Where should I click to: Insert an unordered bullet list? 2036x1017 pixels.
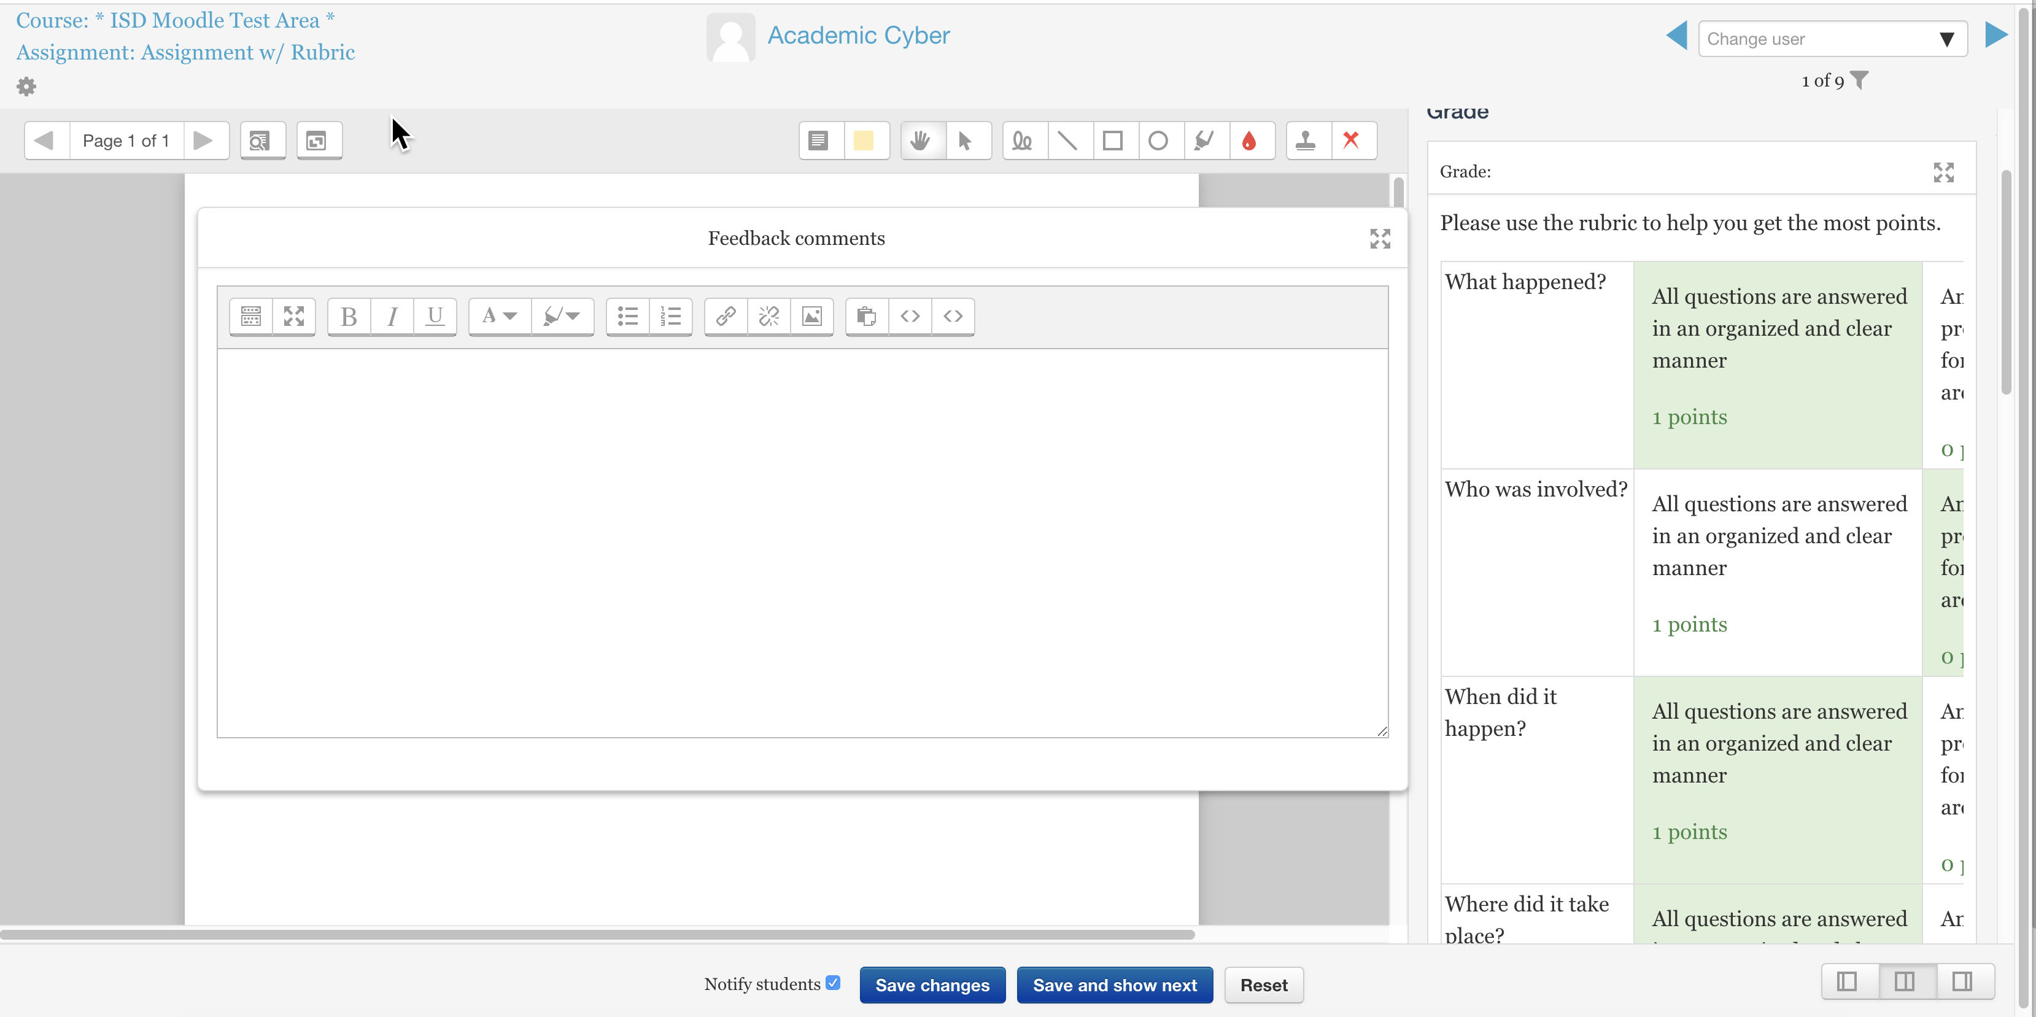[x=627, y=316]
